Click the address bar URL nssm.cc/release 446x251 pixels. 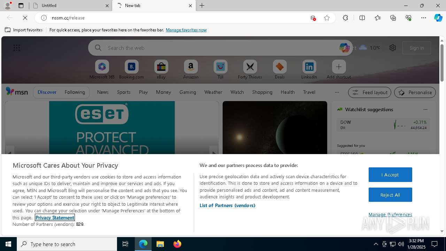click(68, 18)
